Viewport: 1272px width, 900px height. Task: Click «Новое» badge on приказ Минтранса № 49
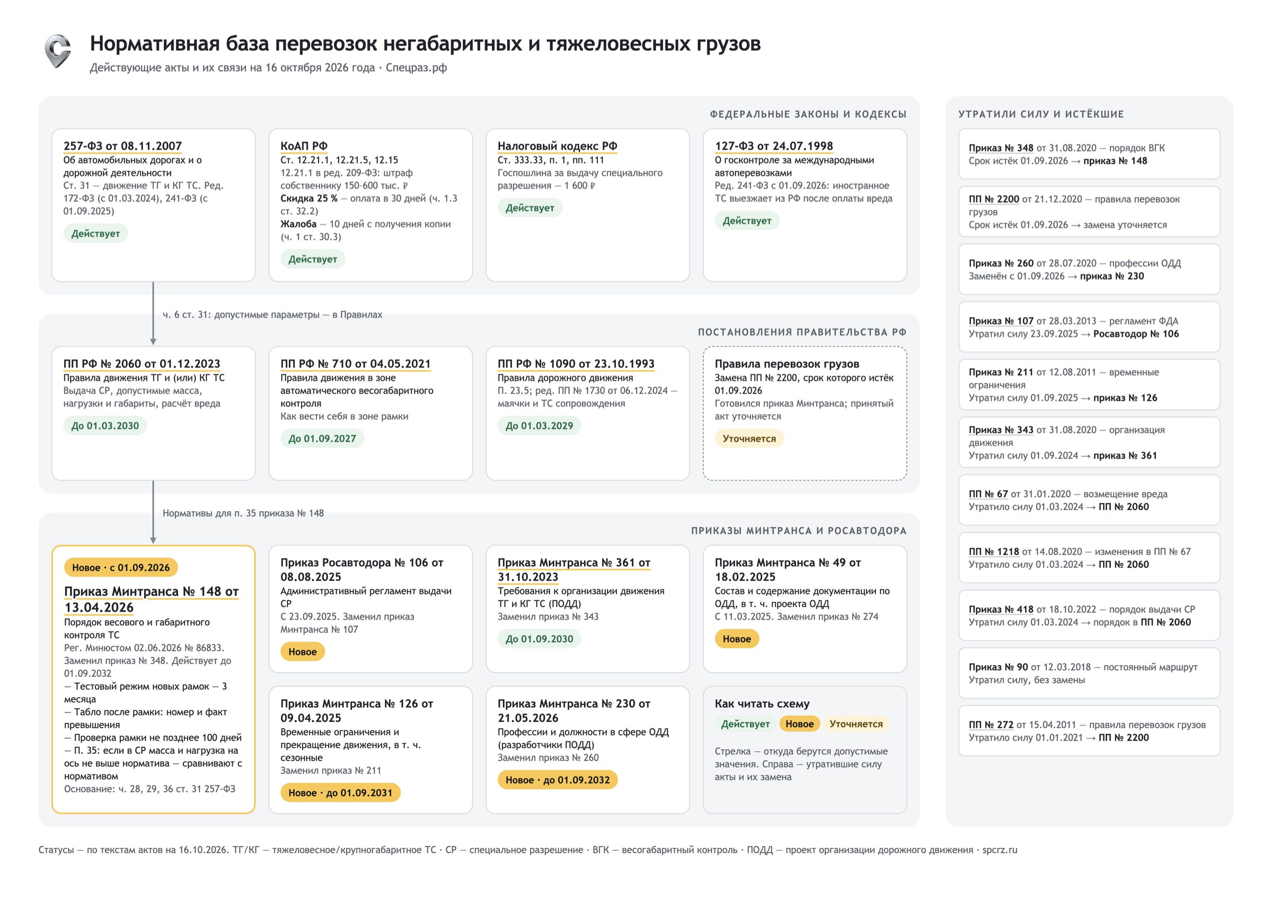coord(737,638)
